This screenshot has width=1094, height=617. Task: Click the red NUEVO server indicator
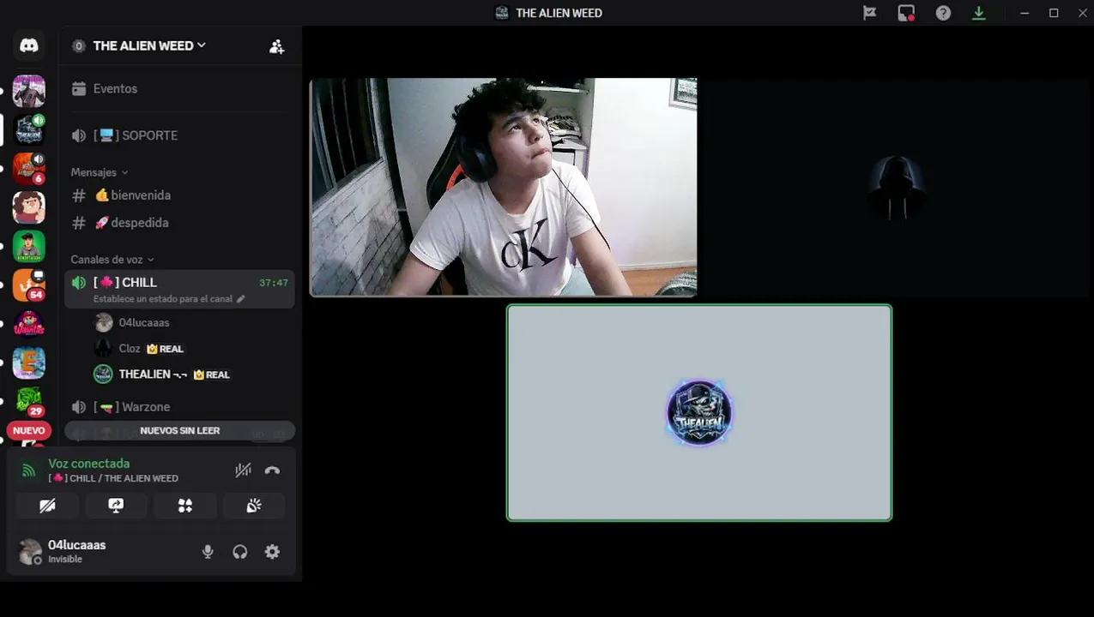[x=28, y=431]
